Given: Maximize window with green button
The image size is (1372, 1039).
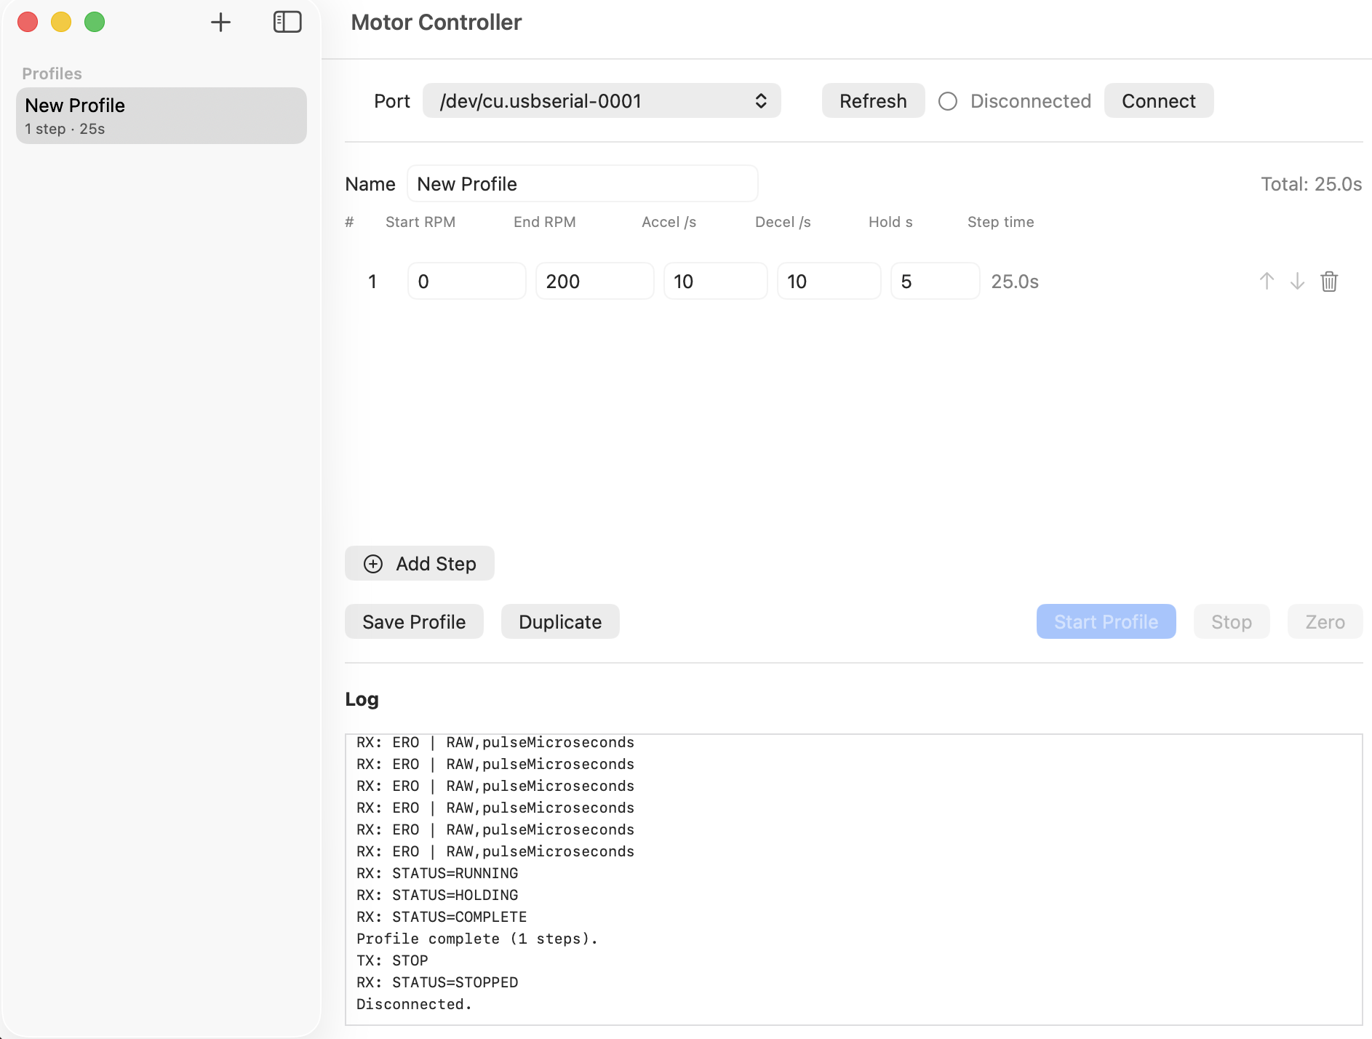Looking at the screenshot, I should pos(95,22).
